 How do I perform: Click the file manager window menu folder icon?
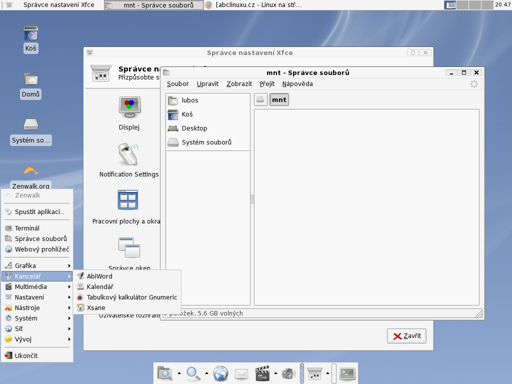coord(166,72)
